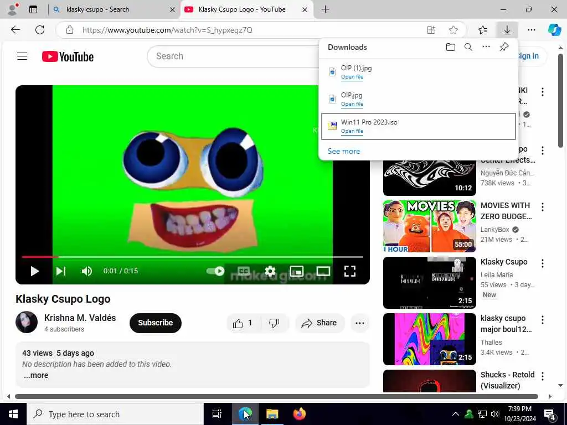
Task: Like the video thumbs up
Action: (x=243, y=323)
